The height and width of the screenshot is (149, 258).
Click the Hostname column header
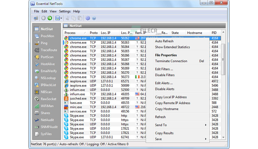198,33
